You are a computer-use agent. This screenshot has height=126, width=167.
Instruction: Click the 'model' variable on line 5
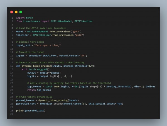pyautogui.click(x=19, y=31)
